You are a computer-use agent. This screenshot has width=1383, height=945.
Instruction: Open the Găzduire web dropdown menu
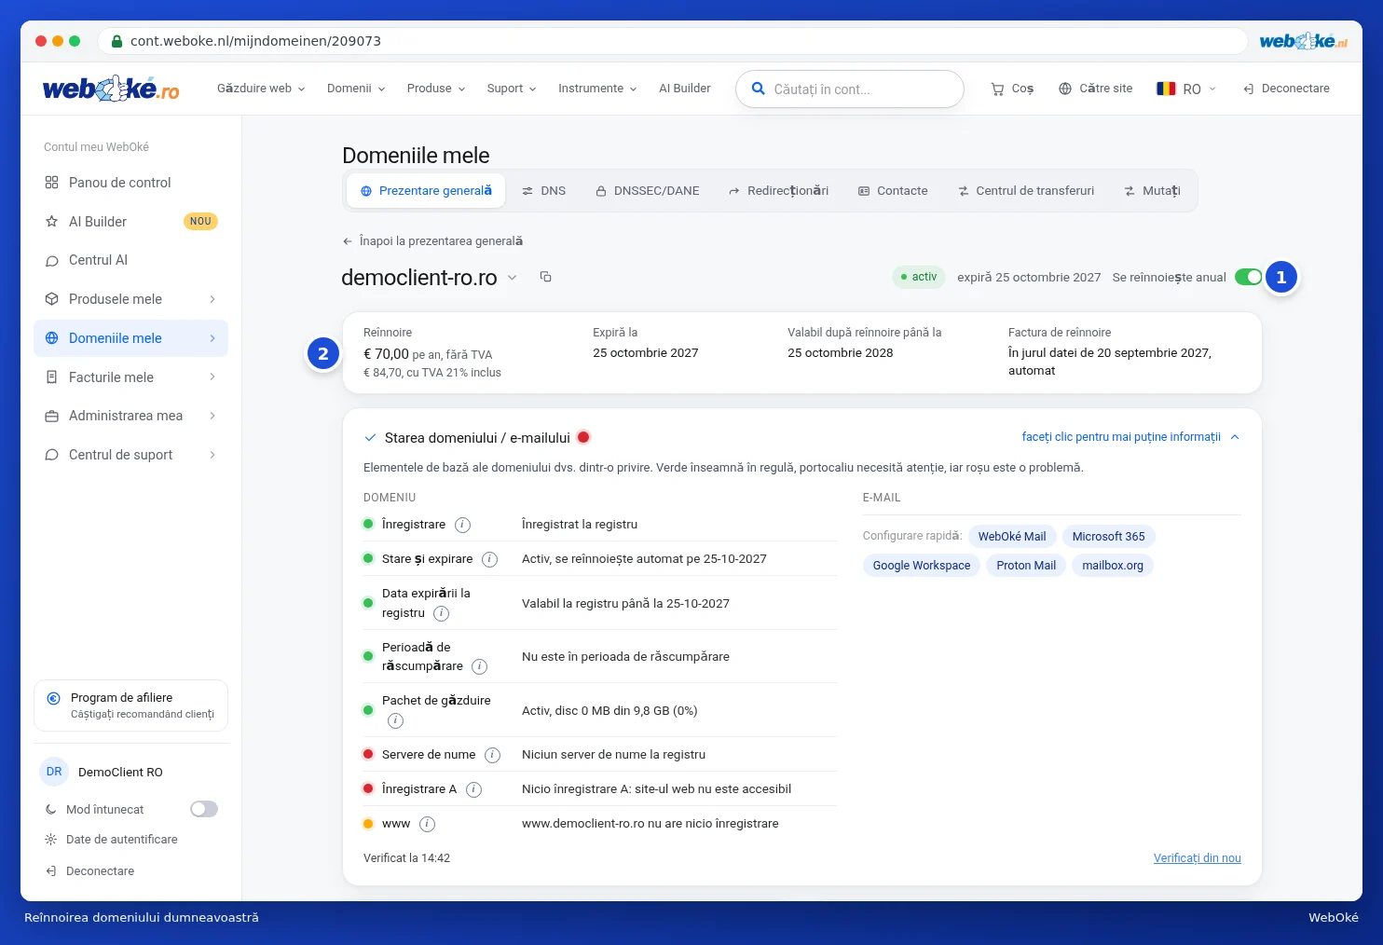[261, 89]
